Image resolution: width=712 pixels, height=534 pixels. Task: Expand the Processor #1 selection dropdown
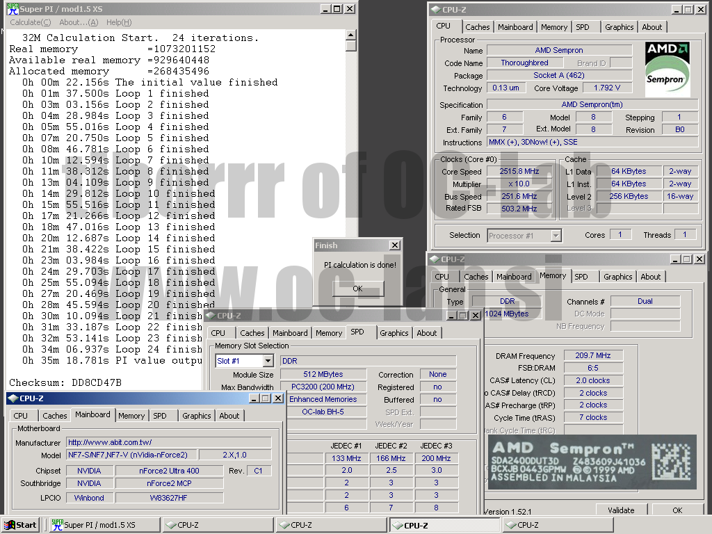(x=556, y=236)
